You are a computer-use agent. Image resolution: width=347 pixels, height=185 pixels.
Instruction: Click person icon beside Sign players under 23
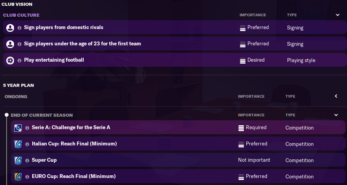pos(10,44)
